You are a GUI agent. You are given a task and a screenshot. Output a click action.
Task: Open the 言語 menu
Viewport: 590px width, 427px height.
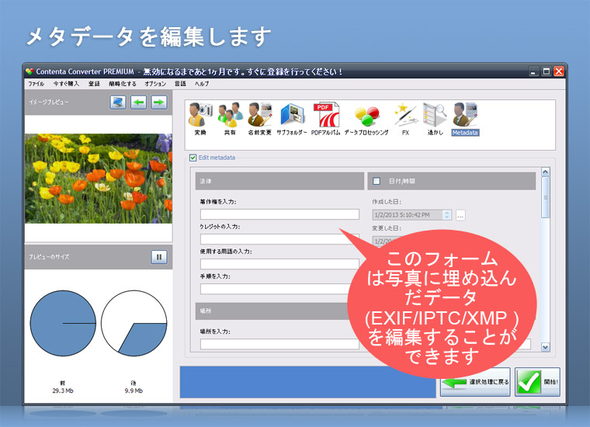click(x=180, y=84)
